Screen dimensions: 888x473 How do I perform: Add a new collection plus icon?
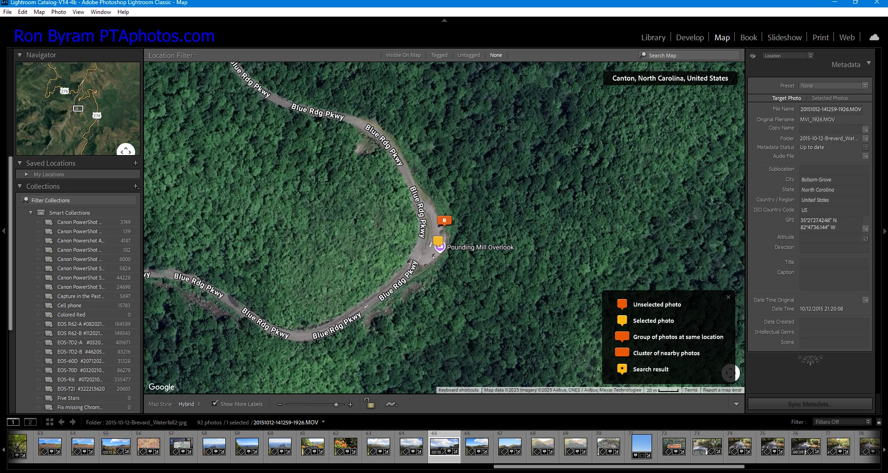tap(136, 186)
